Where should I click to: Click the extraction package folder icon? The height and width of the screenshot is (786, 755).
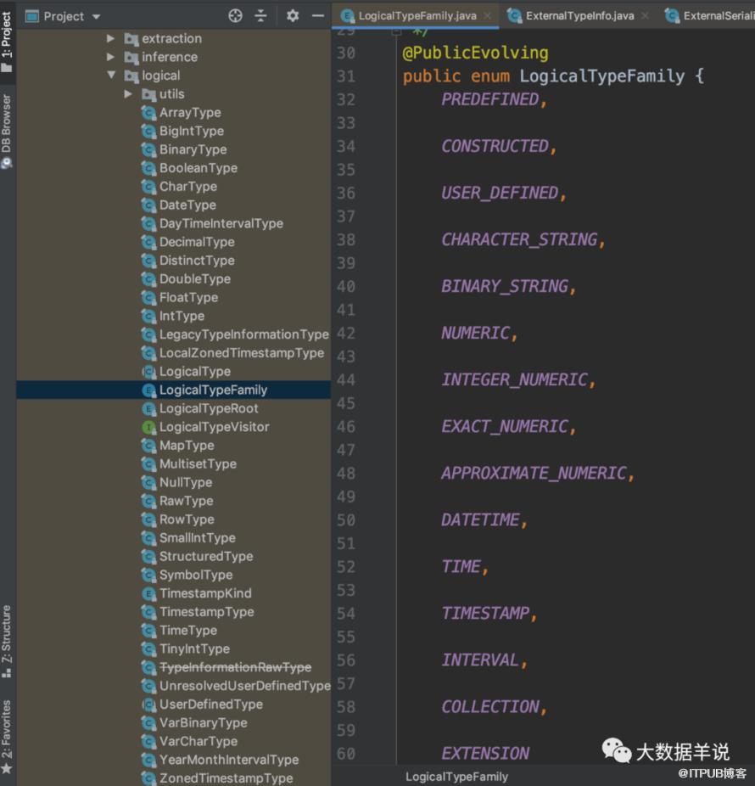pos(131,38)
